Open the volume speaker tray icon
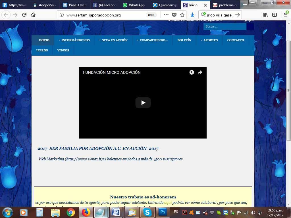This screenshot has height=218, width=291. tap(253, 212)
